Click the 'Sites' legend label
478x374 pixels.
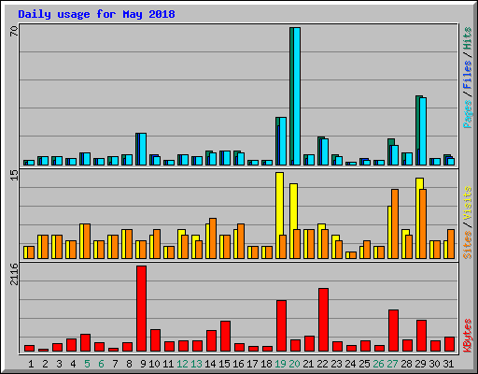pos(467,245)
